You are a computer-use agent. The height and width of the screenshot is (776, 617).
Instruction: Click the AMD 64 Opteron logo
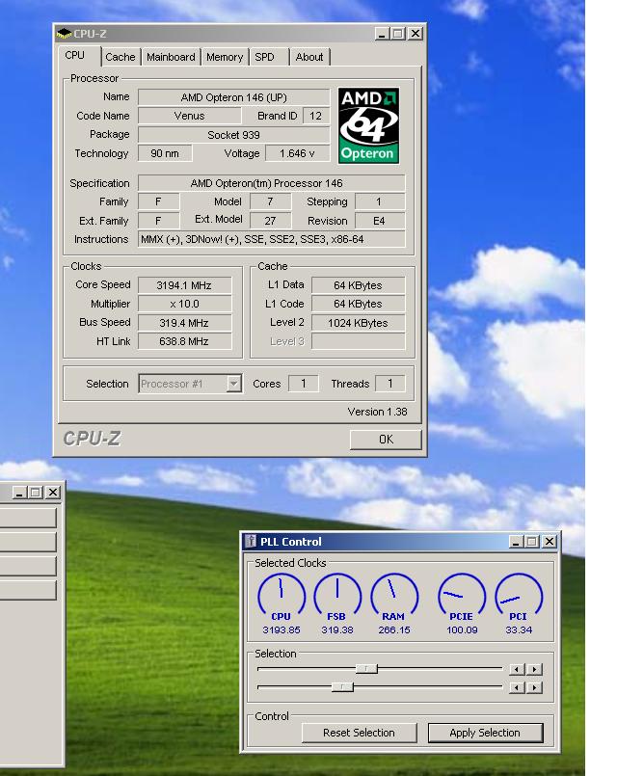[x=368, y=125]
